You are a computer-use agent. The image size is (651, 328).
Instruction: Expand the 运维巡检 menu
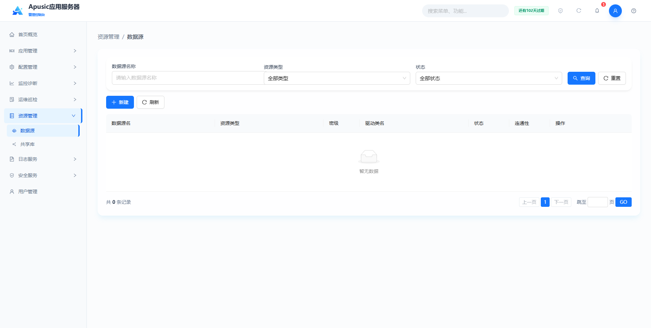(43, 100)
